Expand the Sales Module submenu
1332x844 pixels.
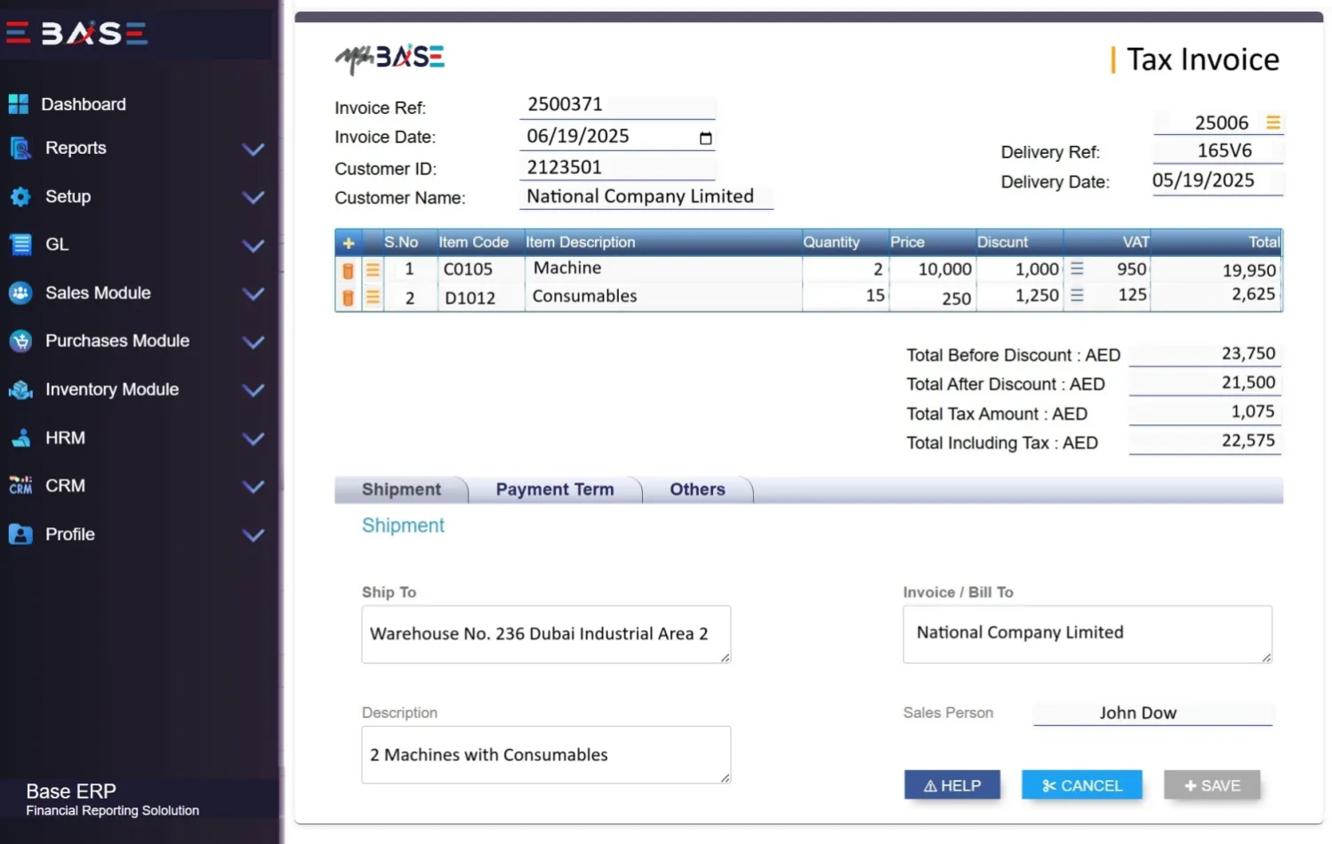[253, 293]
